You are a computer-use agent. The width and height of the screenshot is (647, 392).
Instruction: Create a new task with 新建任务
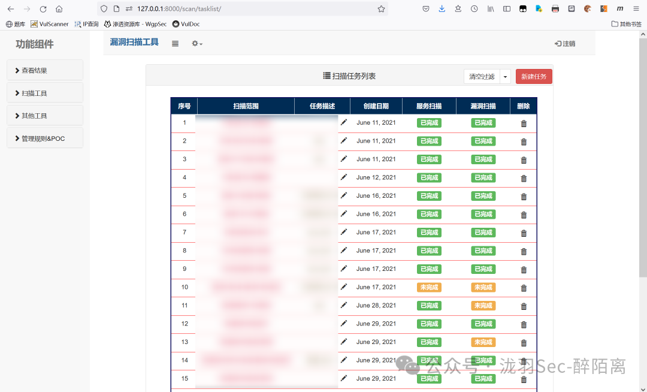[534, 76]
